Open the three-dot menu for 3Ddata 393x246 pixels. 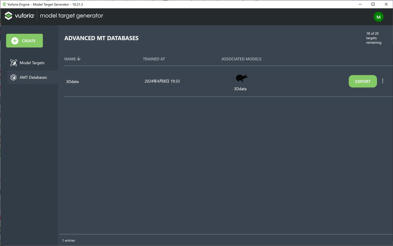(383, 81)
